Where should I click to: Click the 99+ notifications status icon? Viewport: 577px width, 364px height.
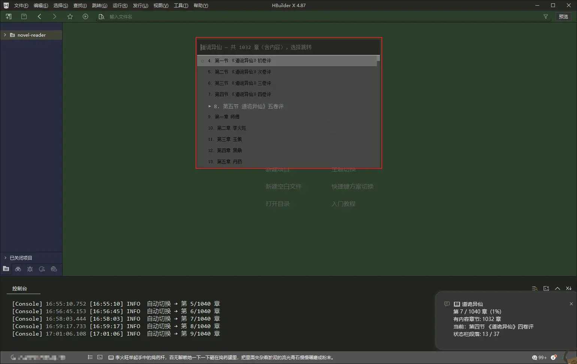[539, 357]
